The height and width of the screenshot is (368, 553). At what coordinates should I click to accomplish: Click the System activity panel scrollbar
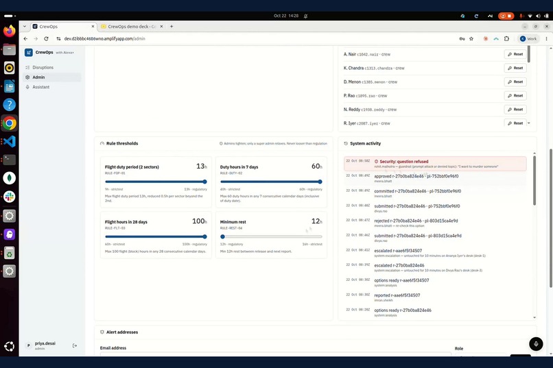pyautogui.click(x=534, y=181)
